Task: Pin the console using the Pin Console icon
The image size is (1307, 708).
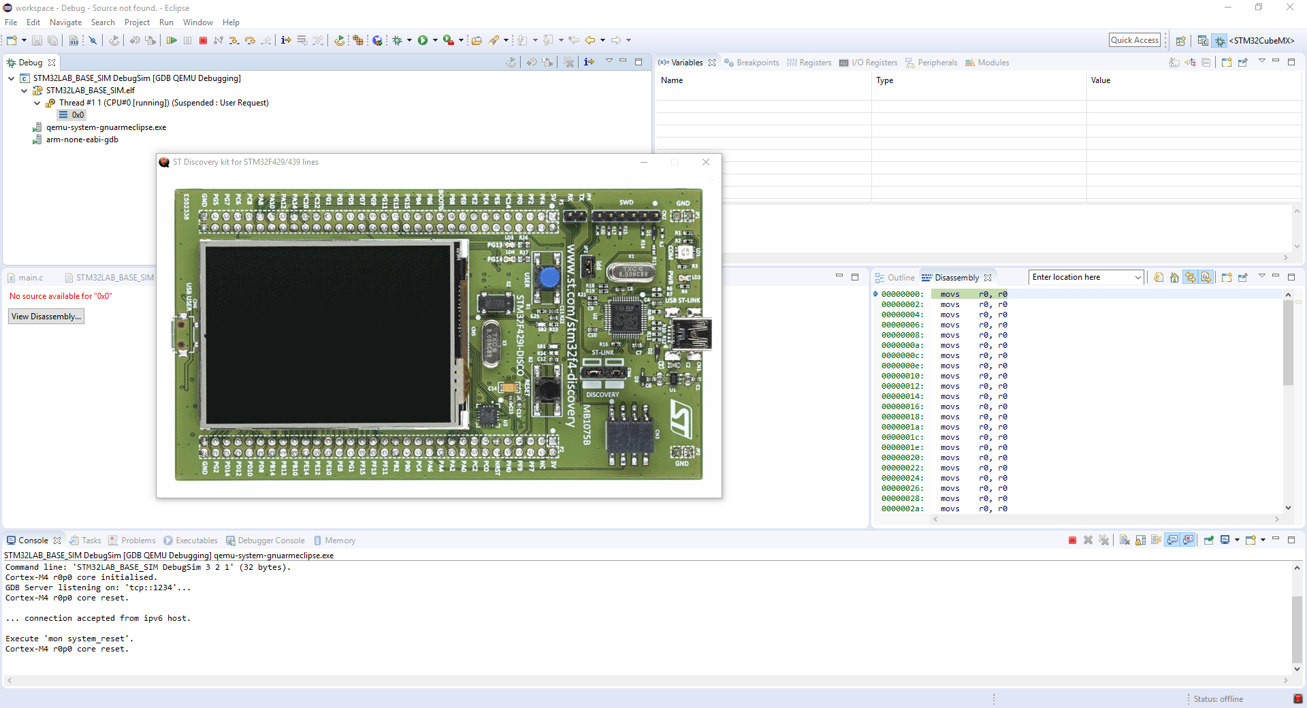Action: [x=1209, y=541]
